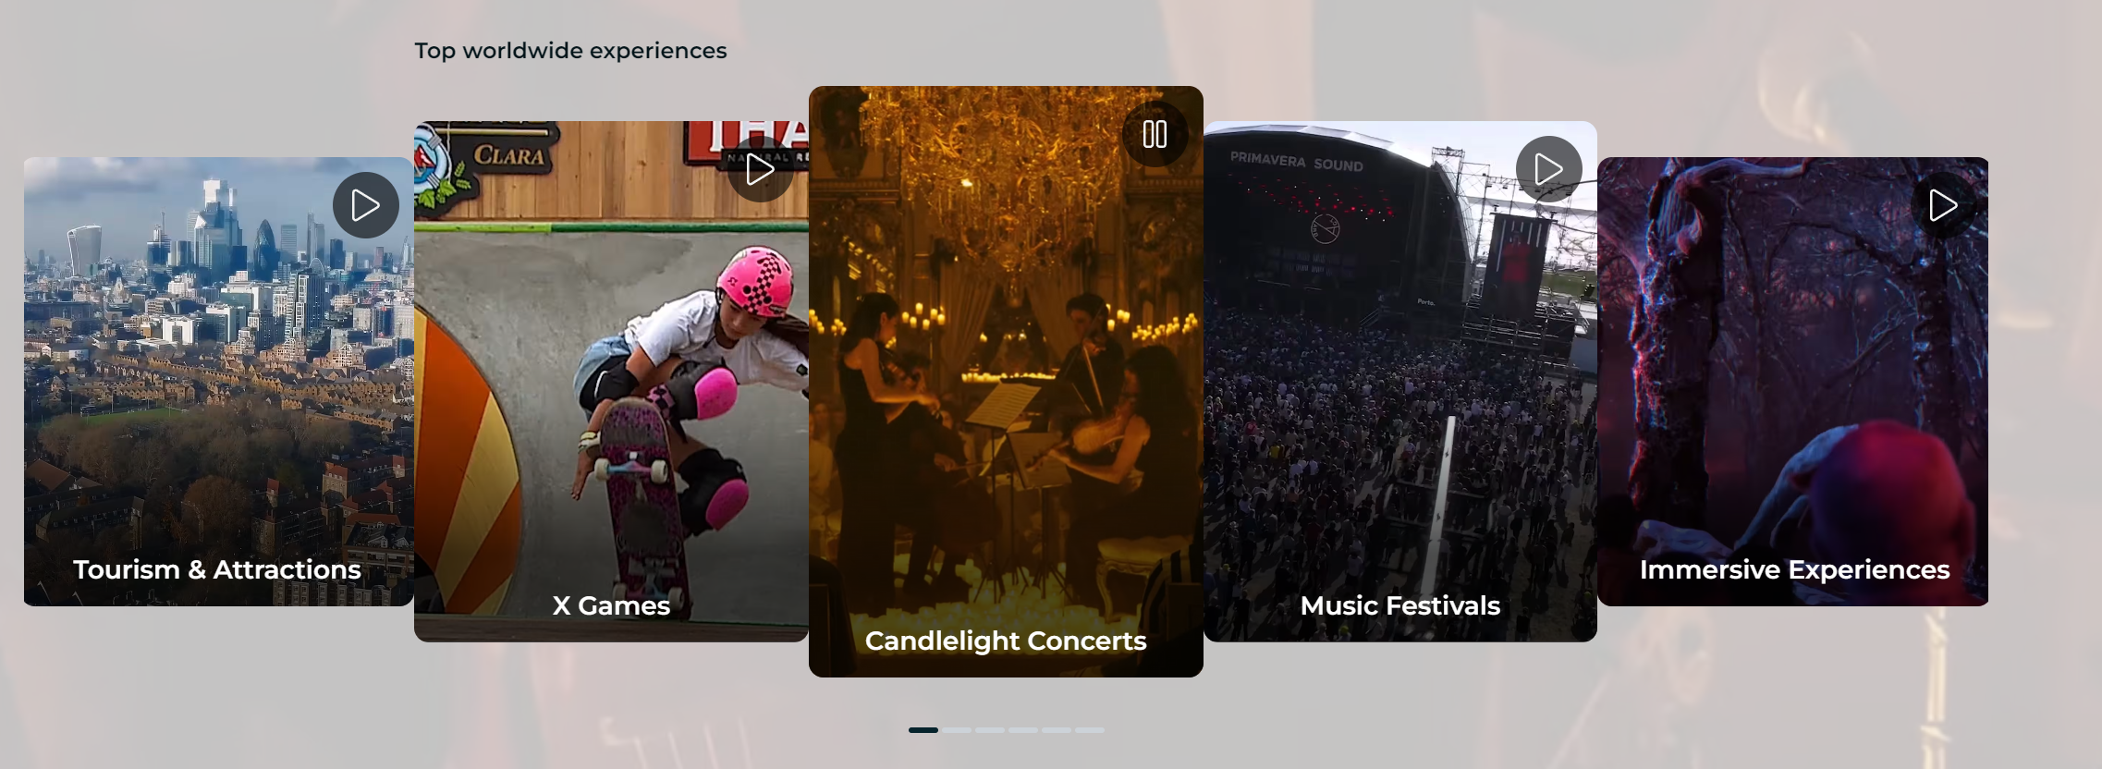Viewport: 2102px width, 769px height.
Task: Go to the fourth carousel slide indicator
Action: (1023, 730)
